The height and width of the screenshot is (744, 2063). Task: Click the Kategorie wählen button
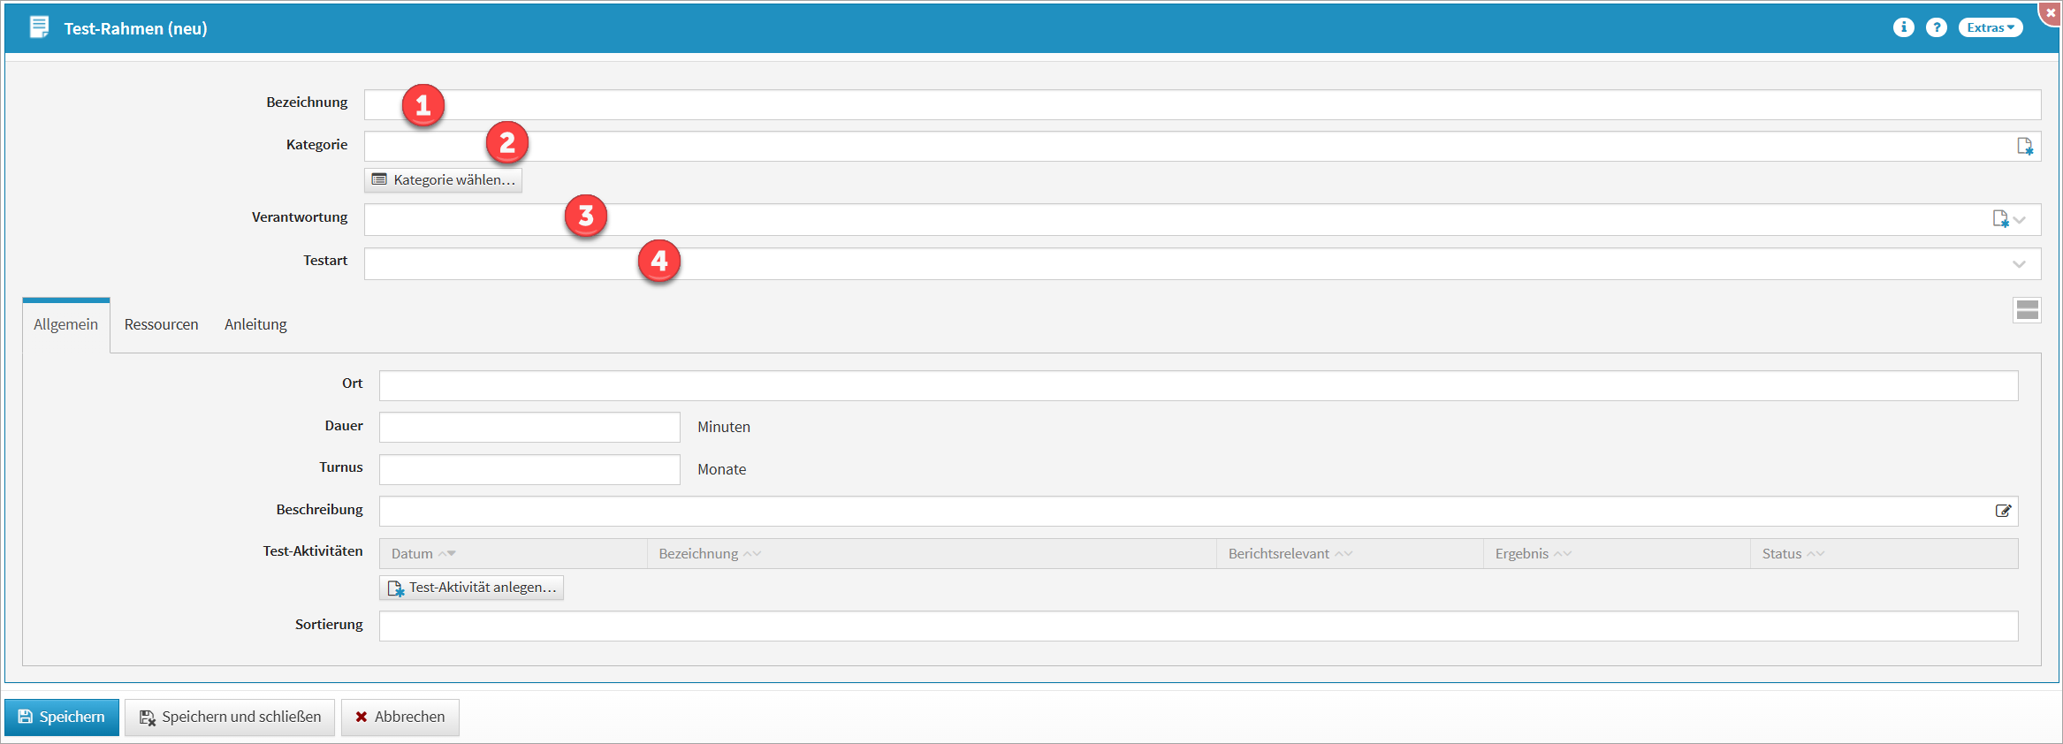click(x=443, y=180)
